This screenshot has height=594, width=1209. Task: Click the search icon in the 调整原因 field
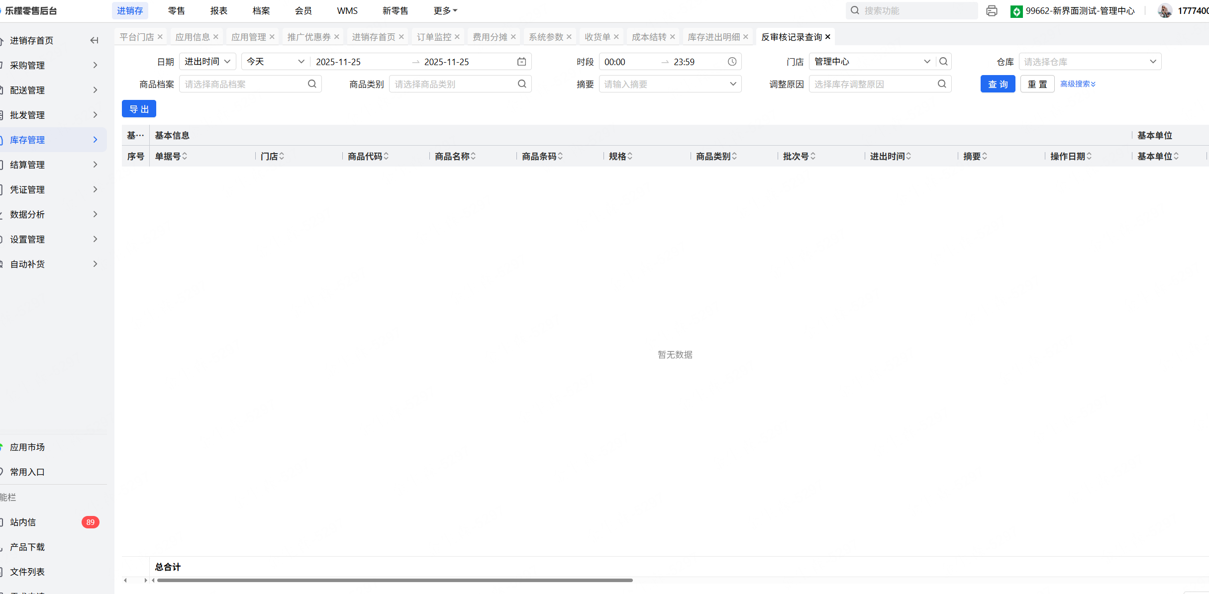pyautogui.click(x=942, y=84)
